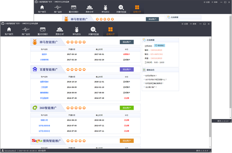
Task: Open the third 最新动态 news link
Action: coord(154,83)
